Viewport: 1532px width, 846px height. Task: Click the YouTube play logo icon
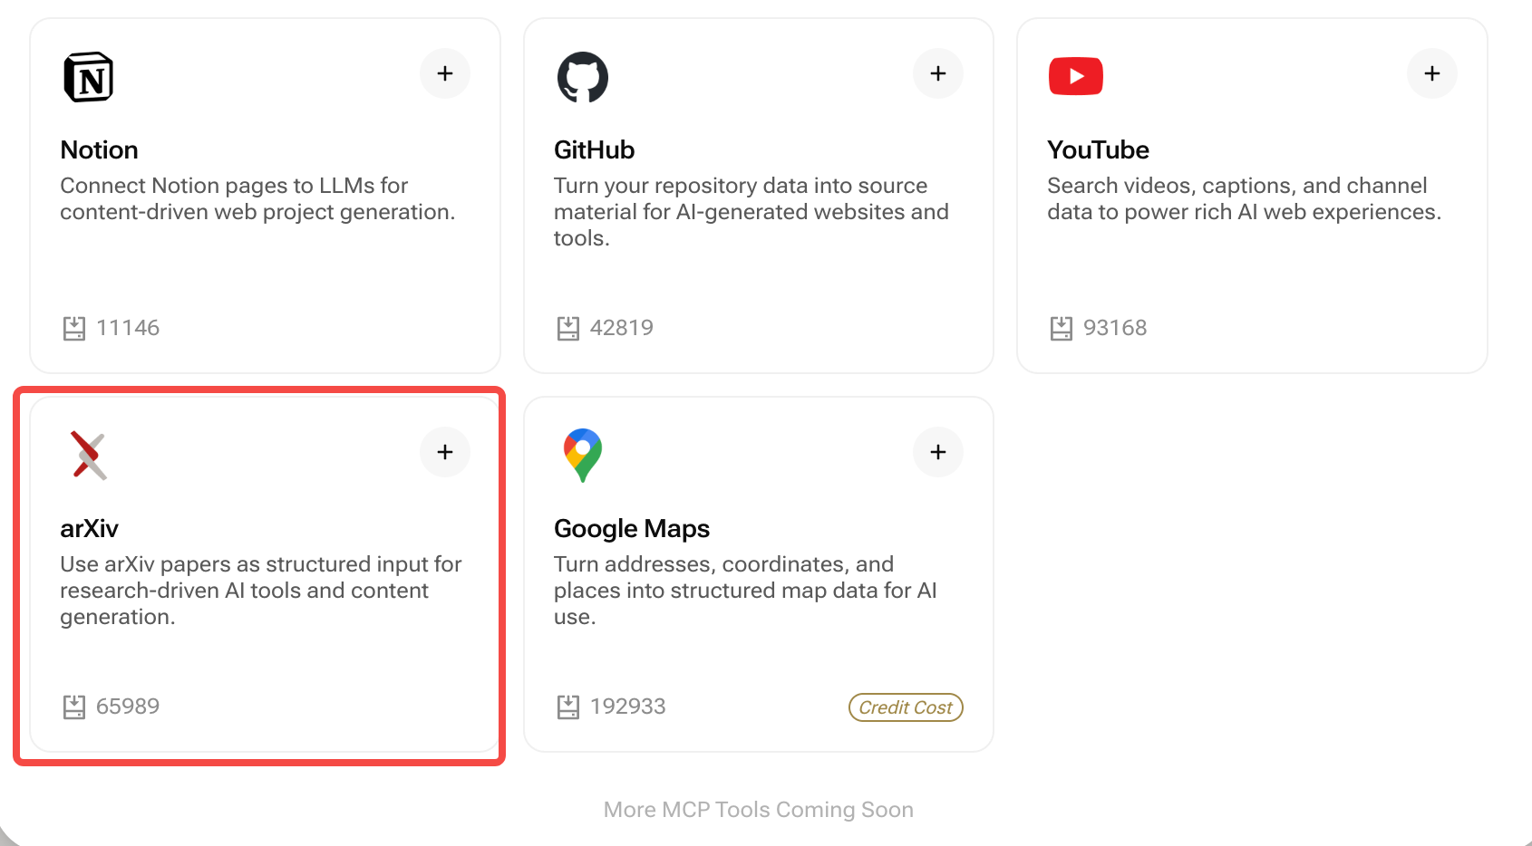point(1075,76)
